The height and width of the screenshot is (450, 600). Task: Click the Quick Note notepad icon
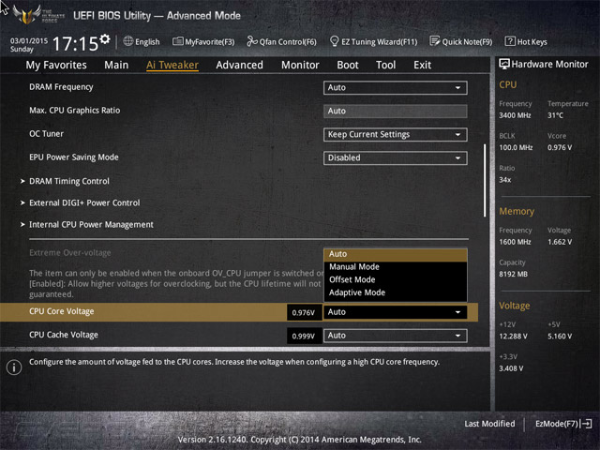point(435,41)
